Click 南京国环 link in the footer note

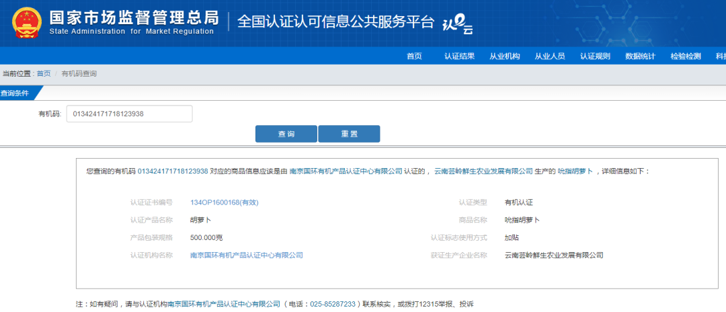tap(224, 304)
